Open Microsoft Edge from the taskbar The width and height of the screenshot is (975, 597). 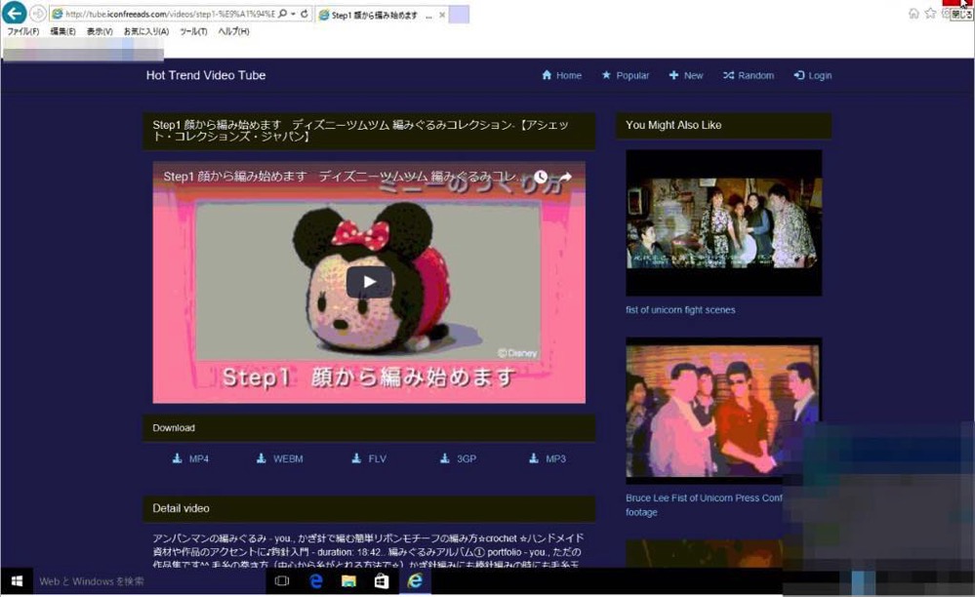tap(316, 581)
